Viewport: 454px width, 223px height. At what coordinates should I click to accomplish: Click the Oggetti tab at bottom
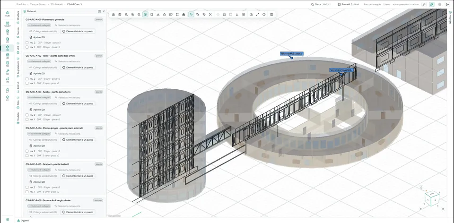pos(23,220)
